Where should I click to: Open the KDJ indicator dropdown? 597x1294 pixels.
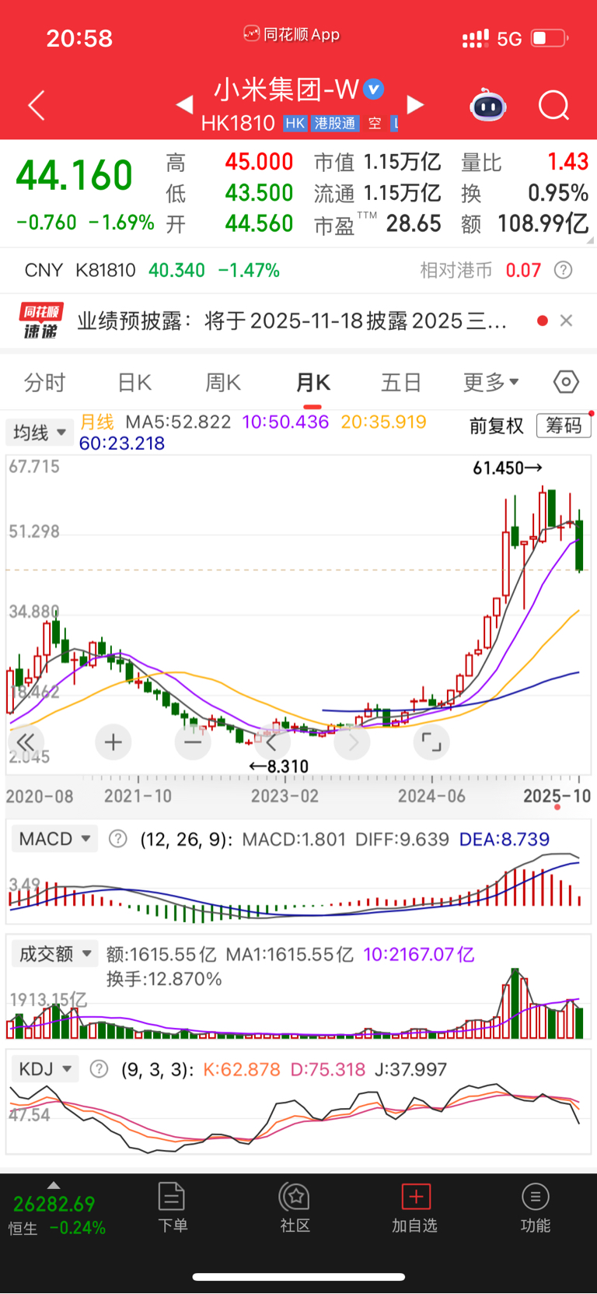[x=45, y=1068]
